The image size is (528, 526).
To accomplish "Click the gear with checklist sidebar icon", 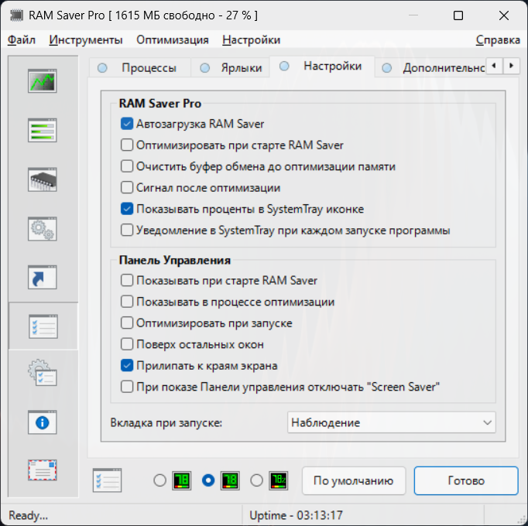I will click(x=43, y=373).
